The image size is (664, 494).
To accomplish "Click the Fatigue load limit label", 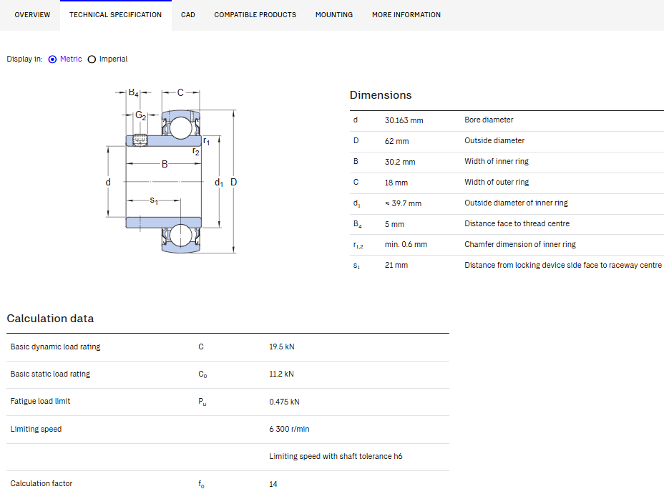I will pyautogui.click(x=40, y=401).
